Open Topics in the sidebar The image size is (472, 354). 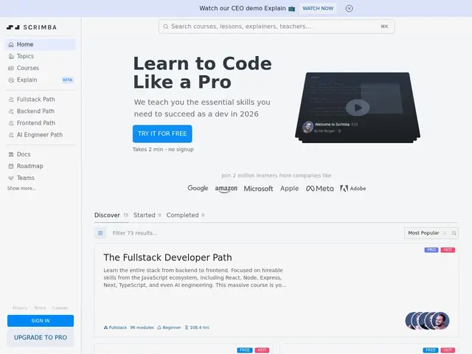click(x=41, y=56)
